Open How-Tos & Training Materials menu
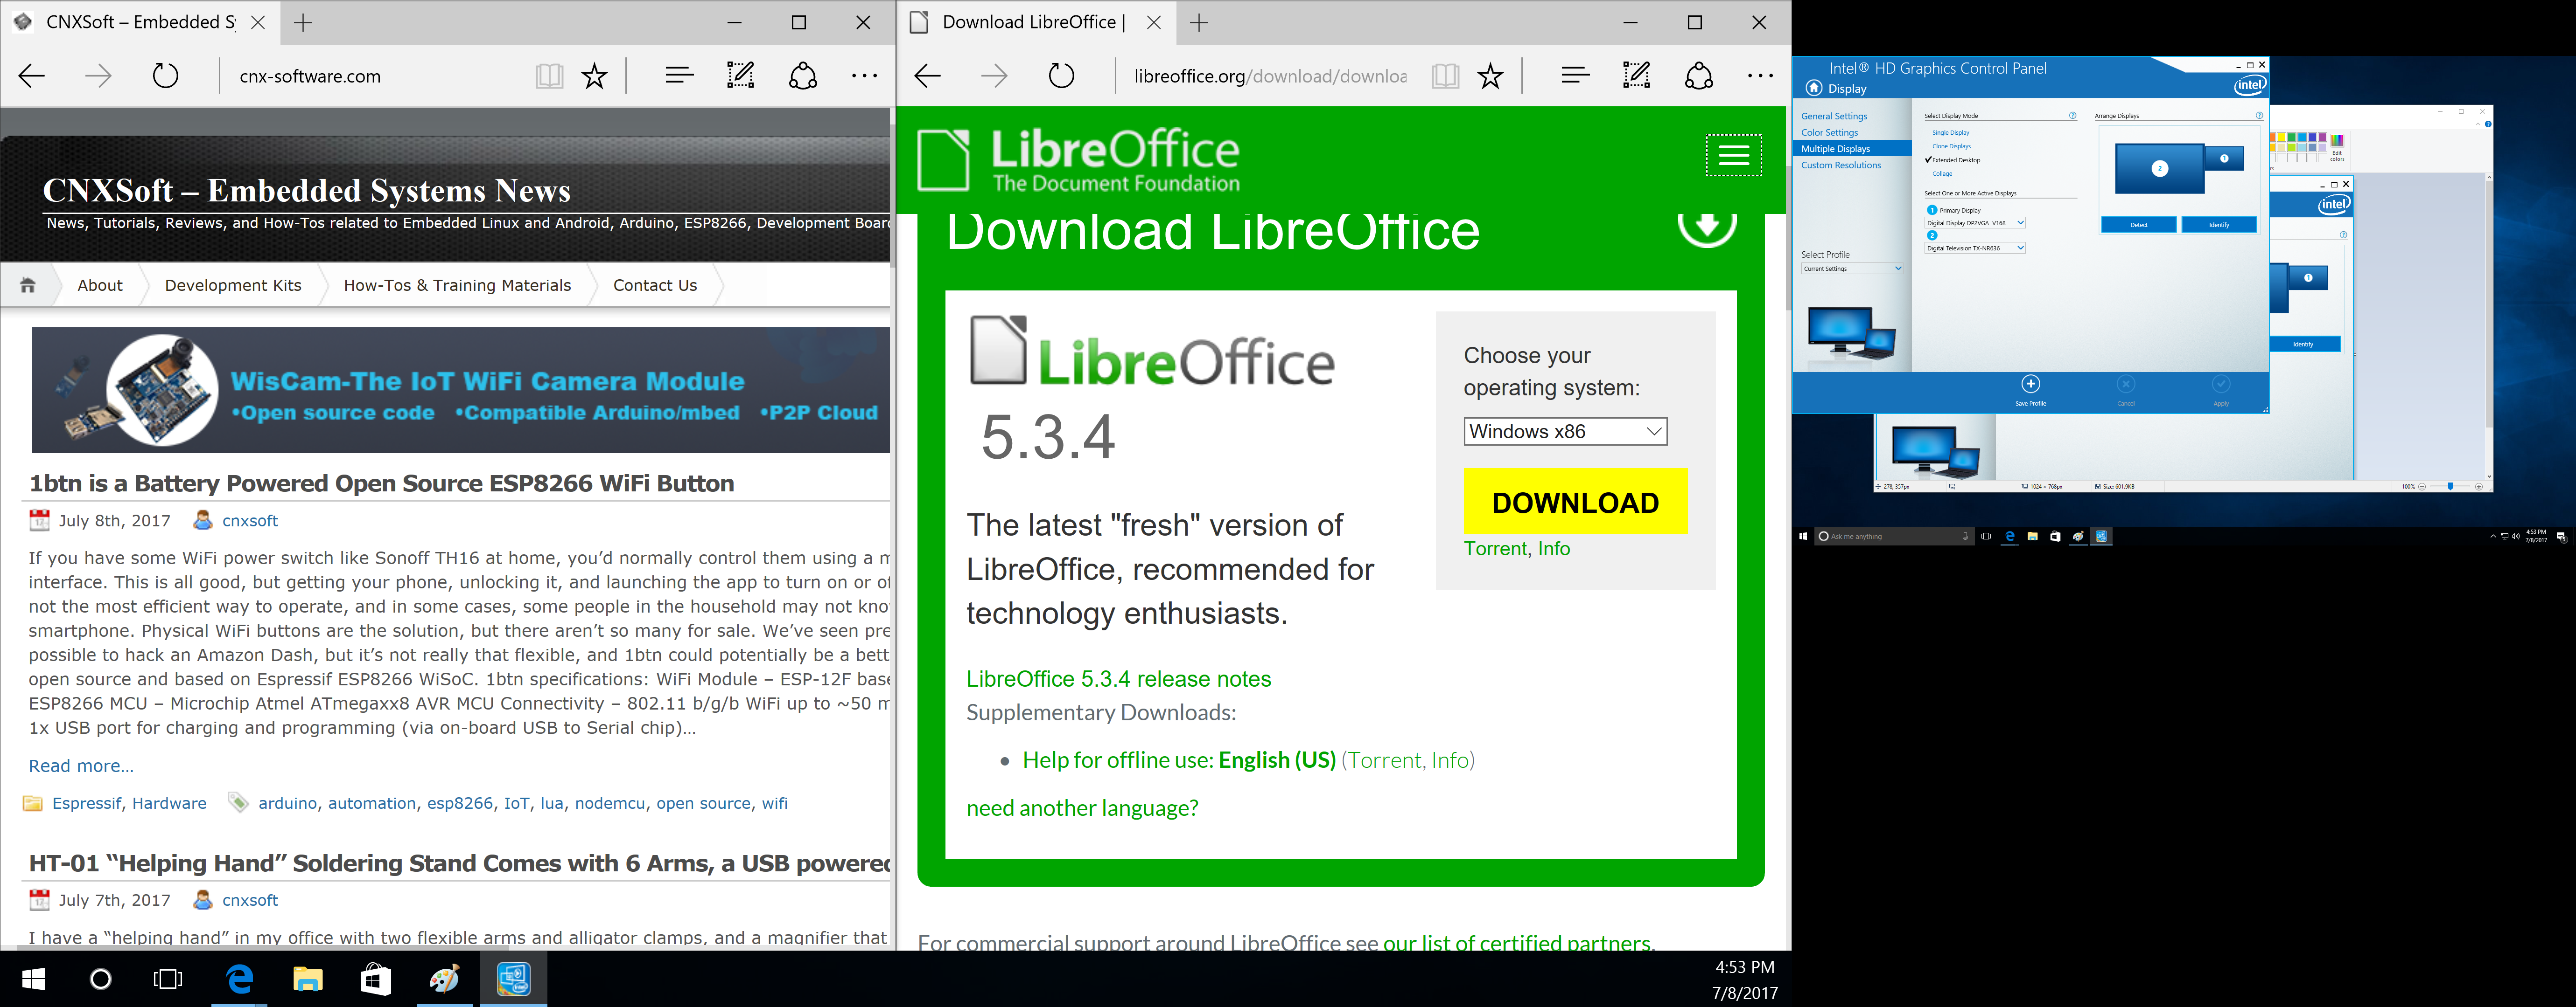Screen dimensions: 2576x1007 (457, 286)
